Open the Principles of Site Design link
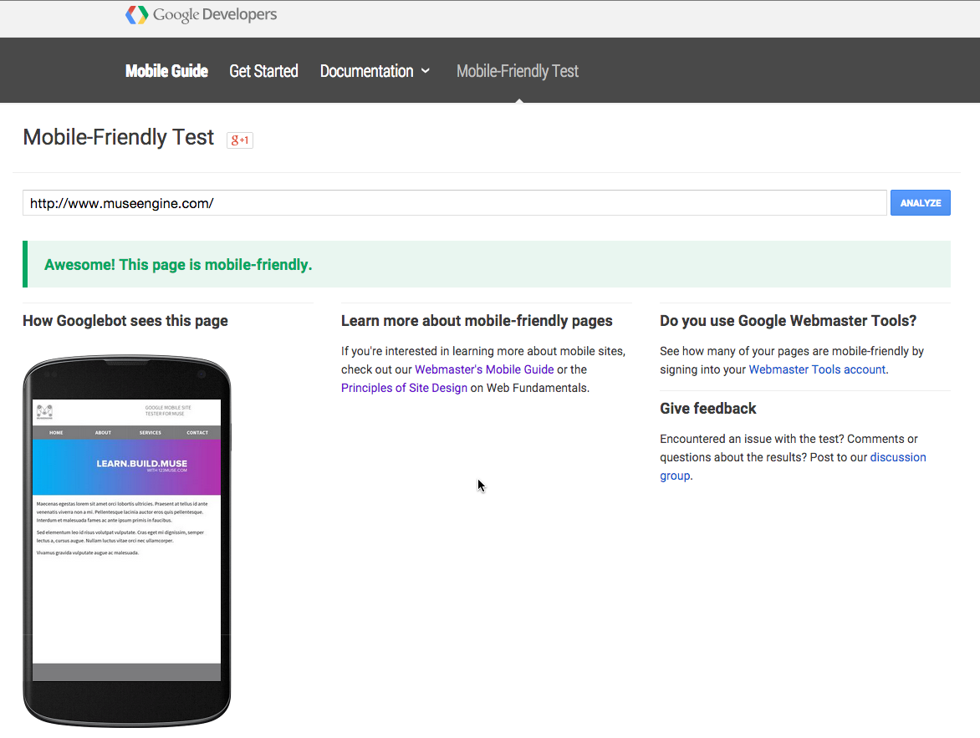This screenshot has height=738, width=980. (405, 388)
